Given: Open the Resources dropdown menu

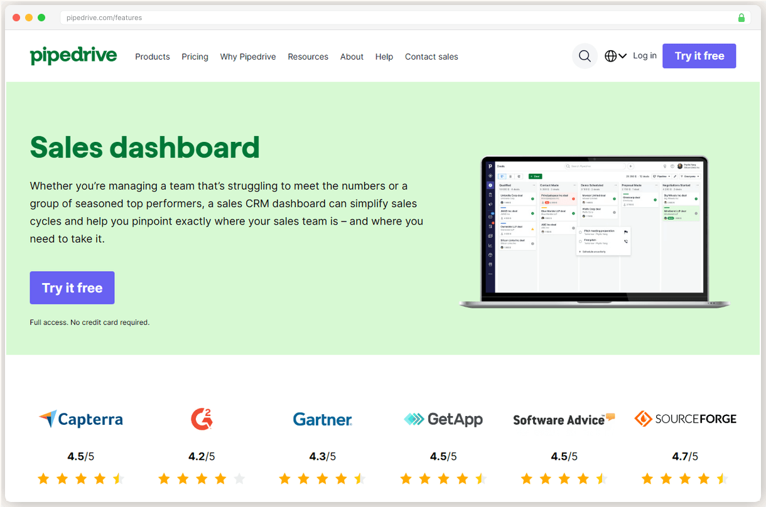Looking at the screenshot, I should (x=308, y=56).
